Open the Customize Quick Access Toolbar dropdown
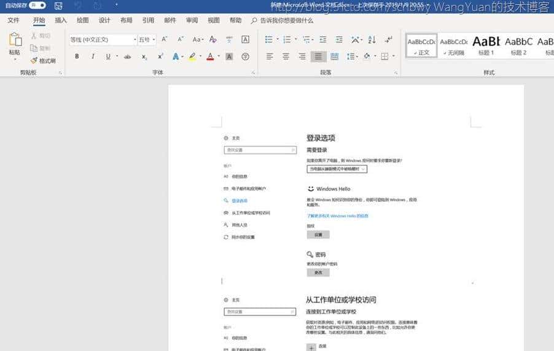The image size is (554, 351). 116,6
